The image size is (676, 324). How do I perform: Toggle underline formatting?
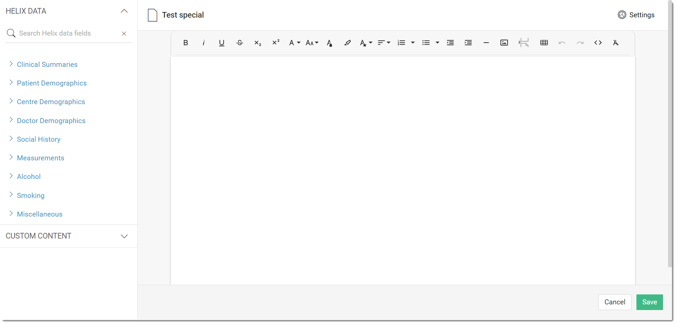click(x=222, y=43)
